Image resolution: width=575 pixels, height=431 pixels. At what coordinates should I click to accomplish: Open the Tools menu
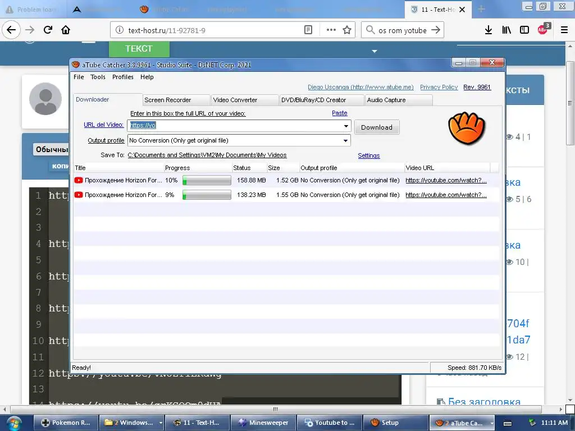tap(98, 77)
